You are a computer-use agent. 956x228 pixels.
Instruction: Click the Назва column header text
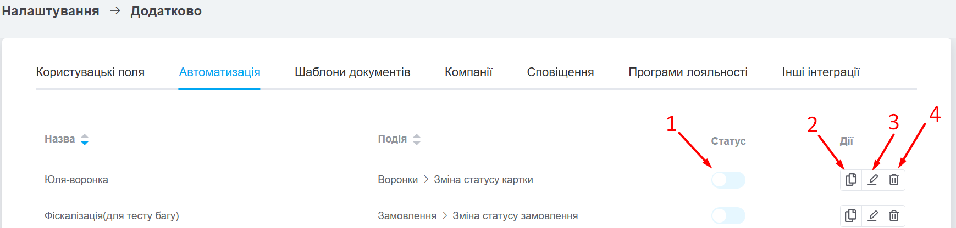[x=59, y=139]
